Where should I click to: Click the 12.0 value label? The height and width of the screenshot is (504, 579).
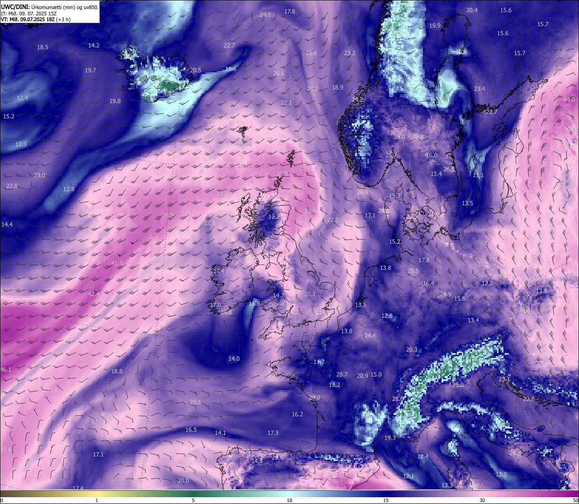501,474
